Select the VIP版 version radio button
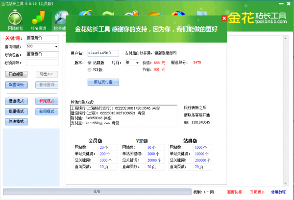 click(90, 70)
